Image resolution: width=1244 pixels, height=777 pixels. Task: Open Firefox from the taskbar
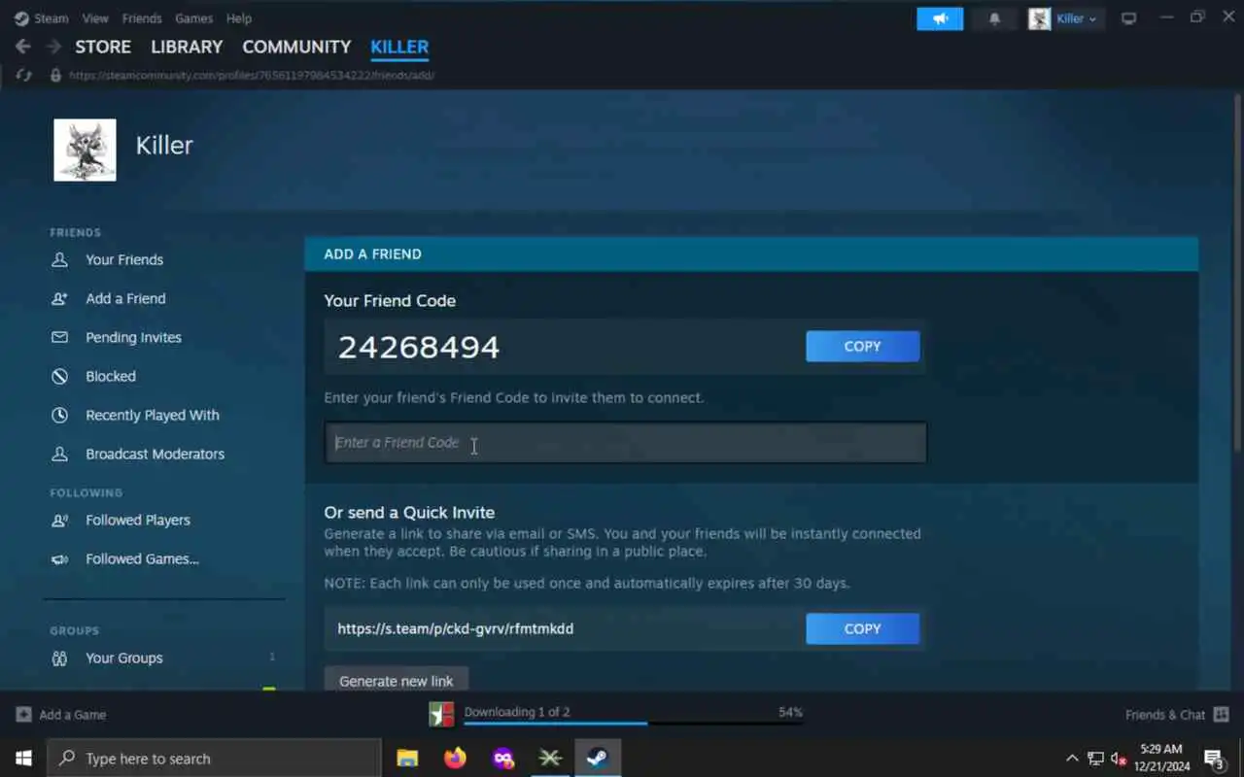pyautogui.click(x=455, y=758)
